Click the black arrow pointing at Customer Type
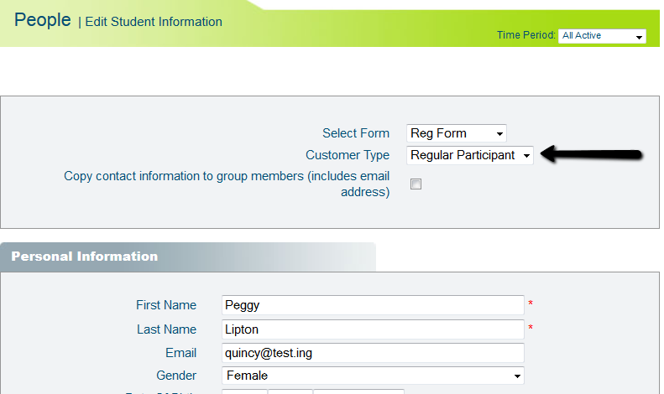 [592, 154]
